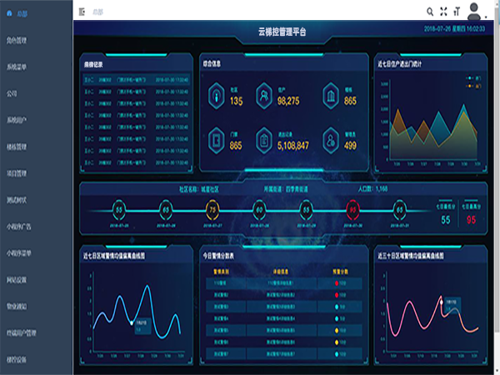The height and width of the screenshot is (375, 500).
Task: Open 角色管理 in the sidebar
Action: tap(17, 40)
